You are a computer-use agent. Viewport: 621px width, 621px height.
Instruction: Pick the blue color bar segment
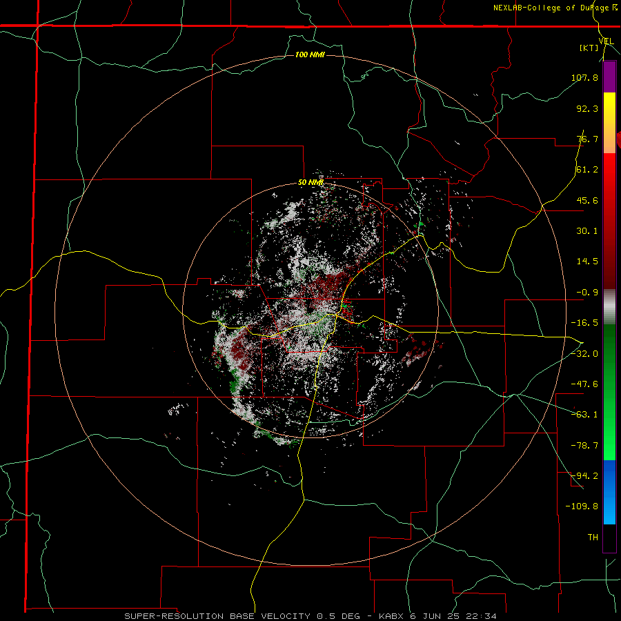click(x=609, y=477)
